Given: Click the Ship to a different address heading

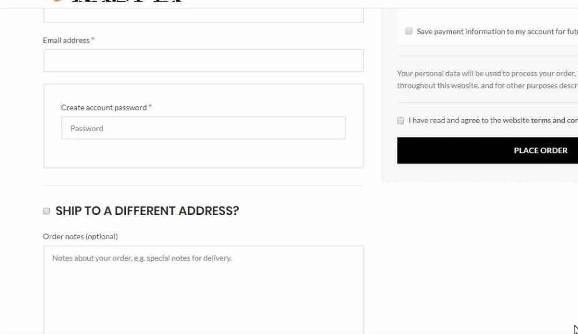Looking at the screenshot, I should pyautogui.click(x=147, y=211).
